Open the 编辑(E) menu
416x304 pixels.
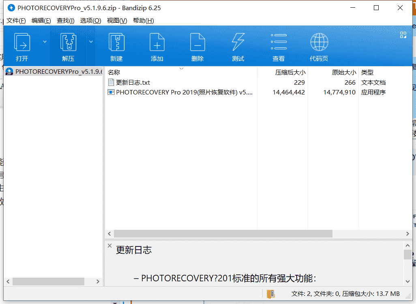click(41, 20)
